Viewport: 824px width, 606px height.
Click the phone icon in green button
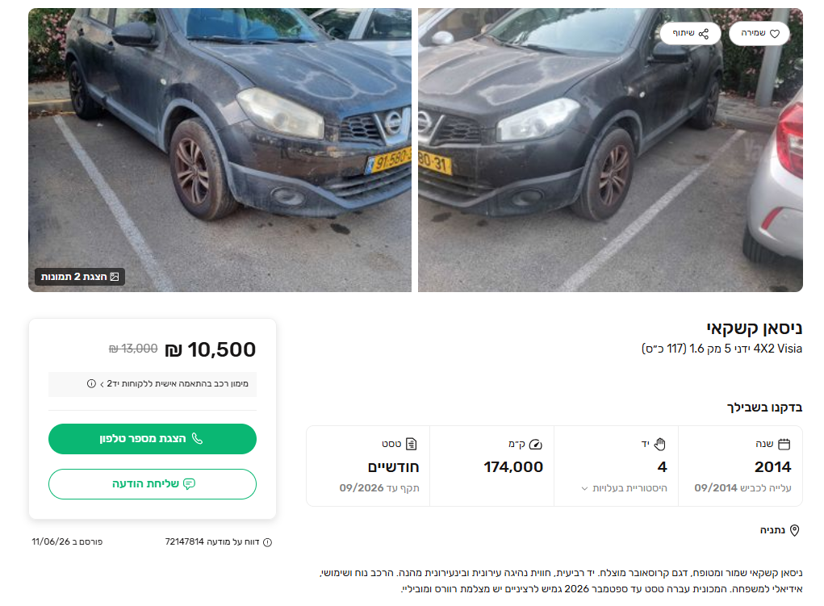pos(197,438)
